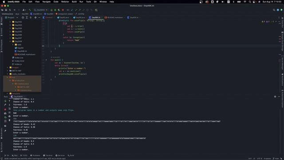Expand the Day065 folder

click(10, 32)
